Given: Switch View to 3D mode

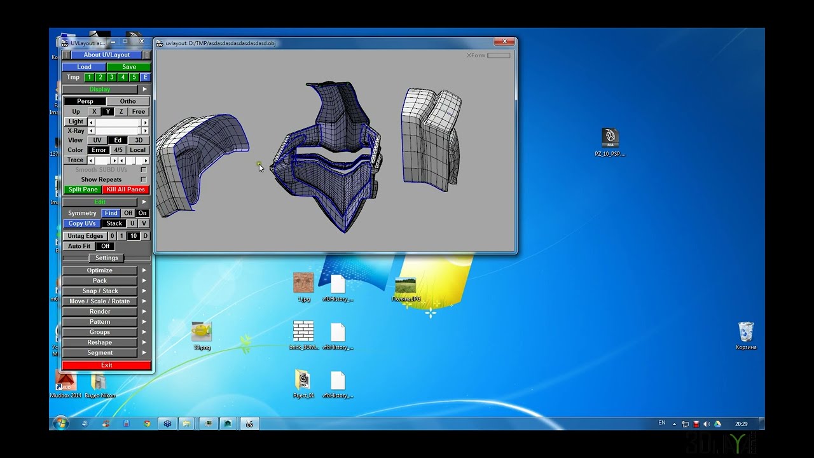Looking at the screenshot, I should coord(139,140).
